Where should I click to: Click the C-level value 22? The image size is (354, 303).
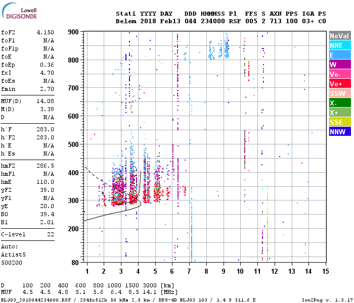click(x=51, y=234)
